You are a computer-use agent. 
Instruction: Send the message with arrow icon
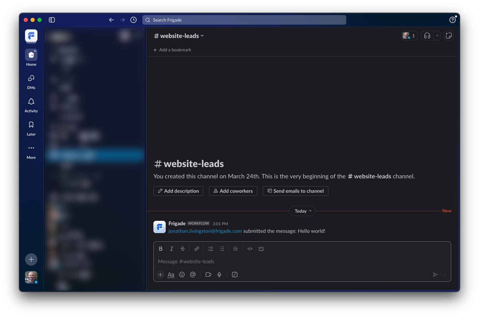click(x=435, y=275)
